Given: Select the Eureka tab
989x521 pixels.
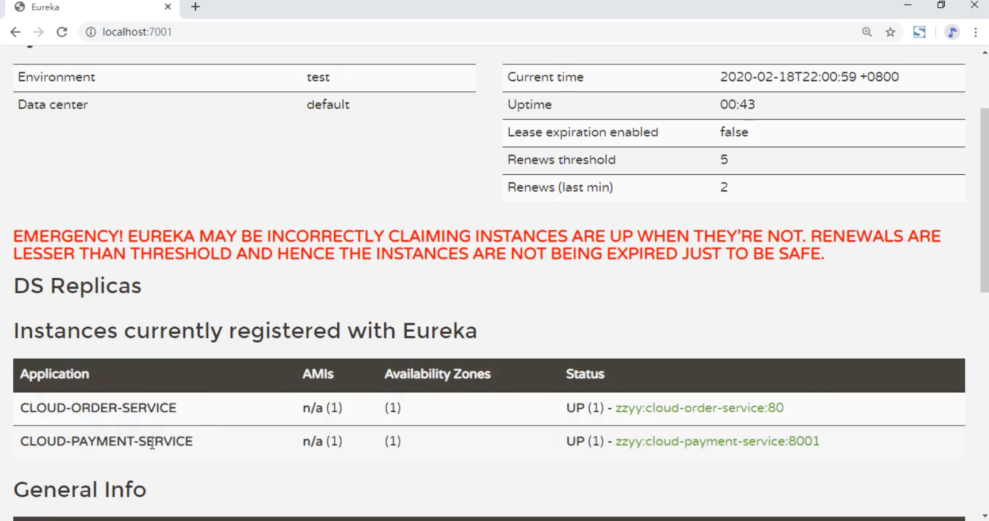Looking at the screenshot, I should point(86,7).
